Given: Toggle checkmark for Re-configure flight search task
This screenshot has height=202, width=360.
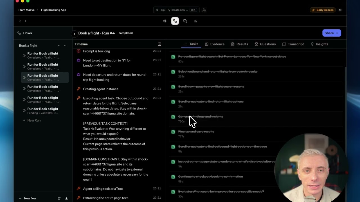Looking at the screenshot, I should pyautogui.click(x=173, y=57).
